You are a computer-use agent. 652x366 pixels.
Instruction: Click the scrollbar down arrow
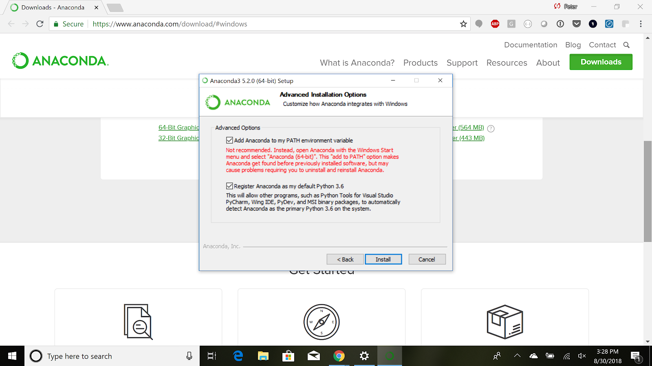[x=648, y=342]
